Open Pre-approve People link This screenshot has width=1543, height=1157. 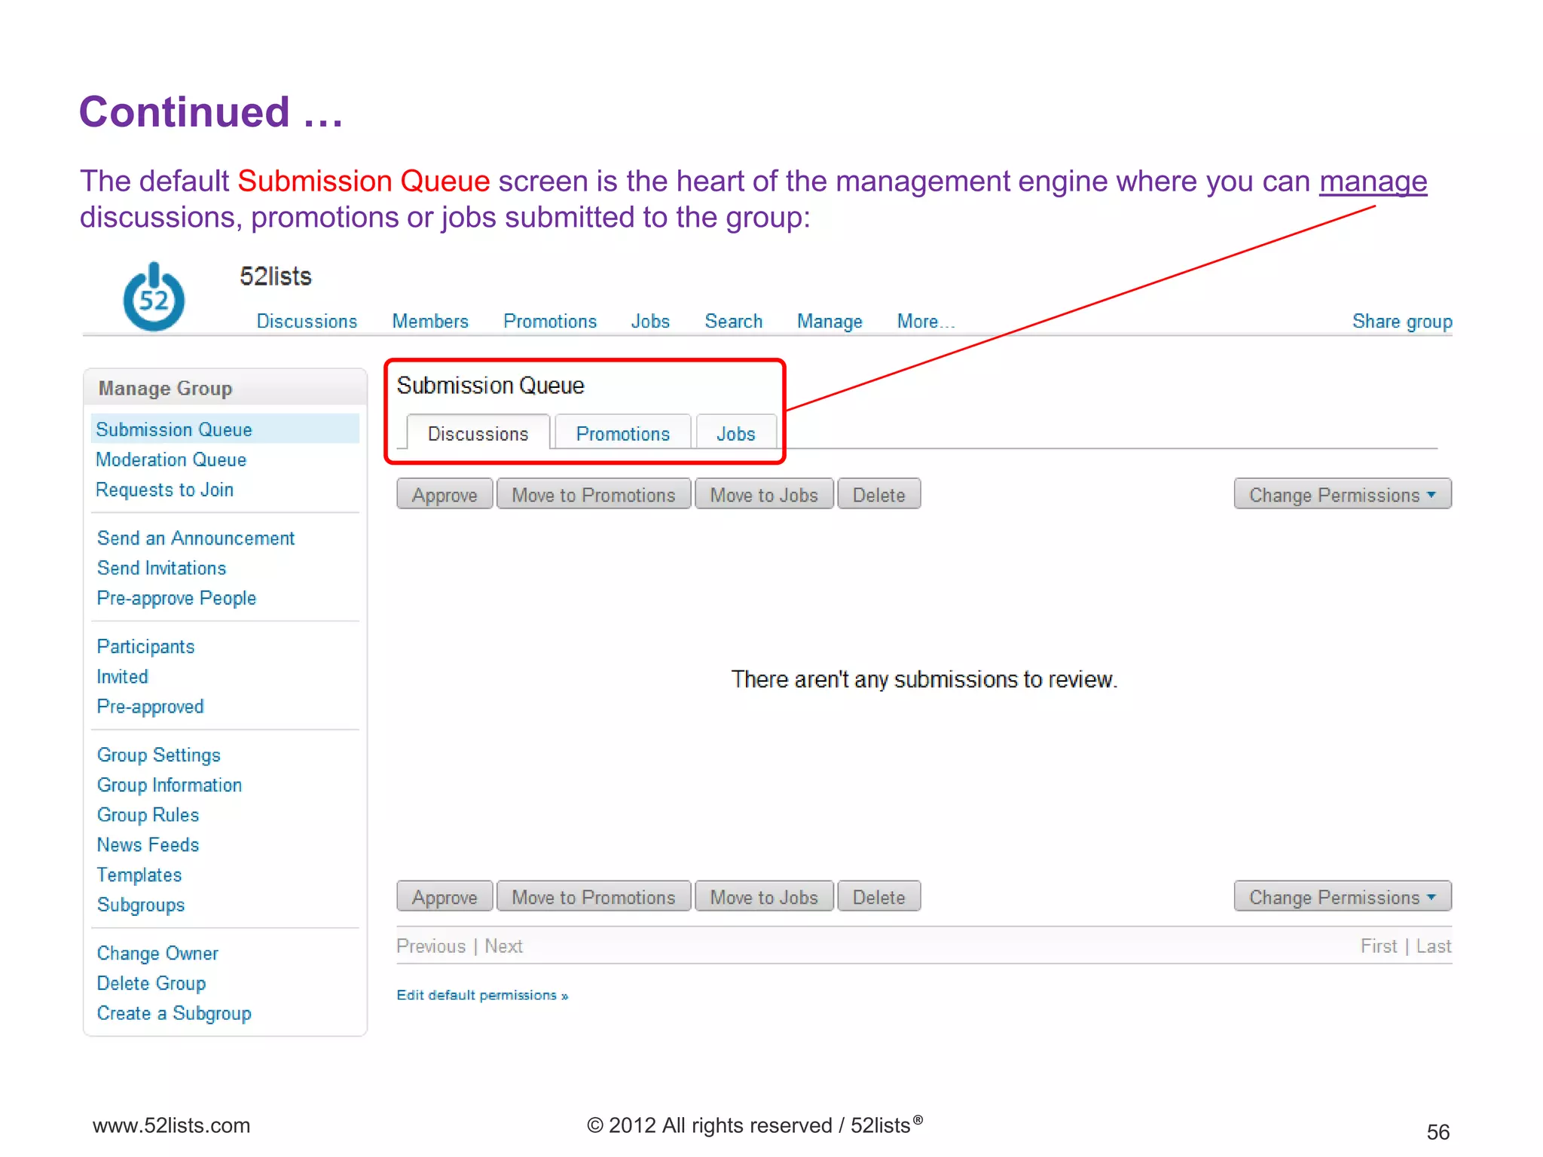pos(176,598)
